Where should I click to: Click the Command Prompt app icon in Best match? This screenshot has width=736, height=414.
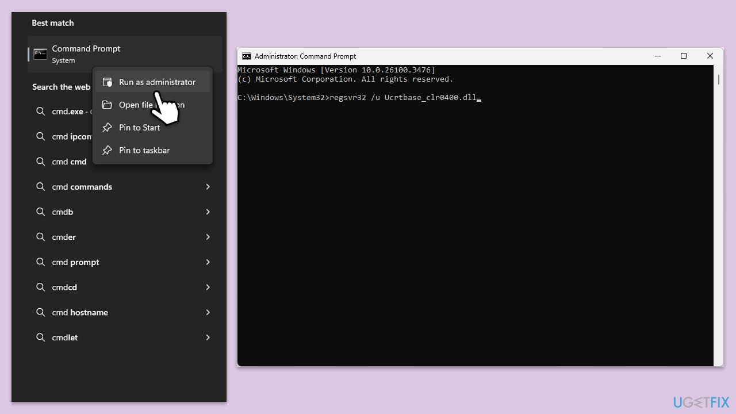tap(40, 54)
